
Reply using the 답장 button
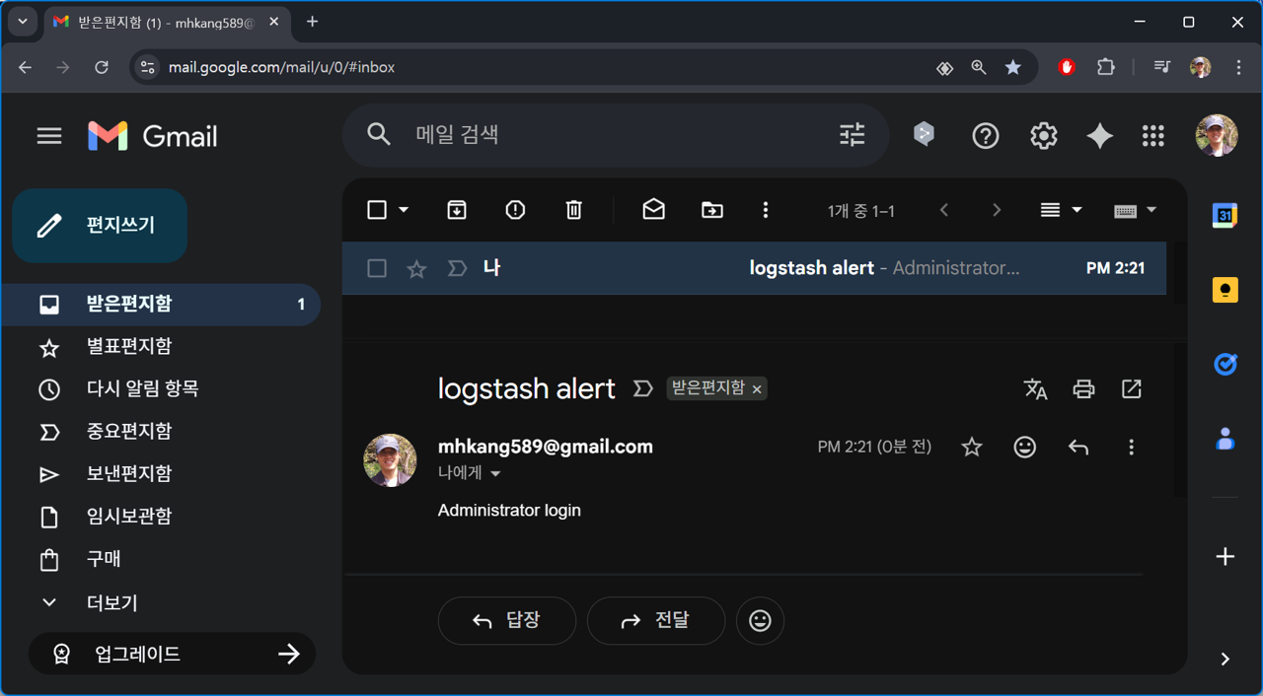click(506, 620)
